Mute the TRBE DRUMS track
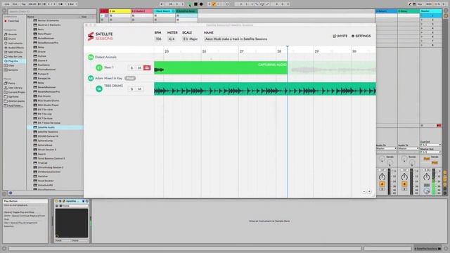Viewport: 450px width, 253px height. [139, 89]
